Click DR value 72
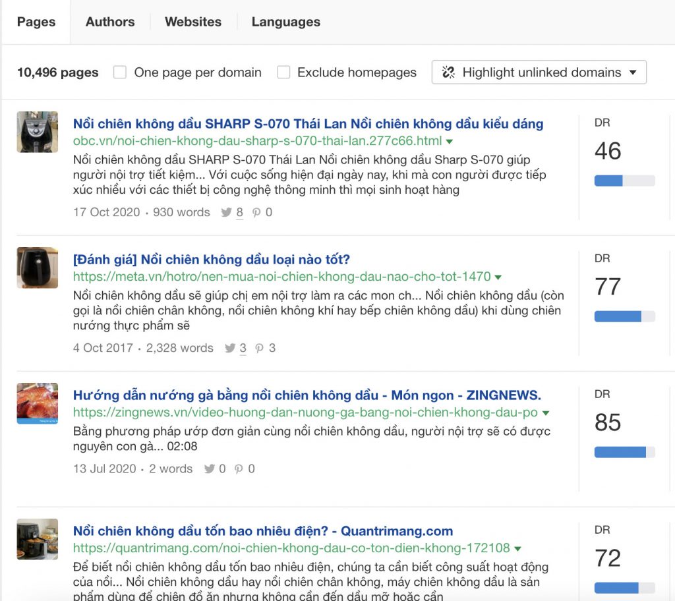Image resolution: width=675 pixels, height=601 pixels. tap(608, 558)
